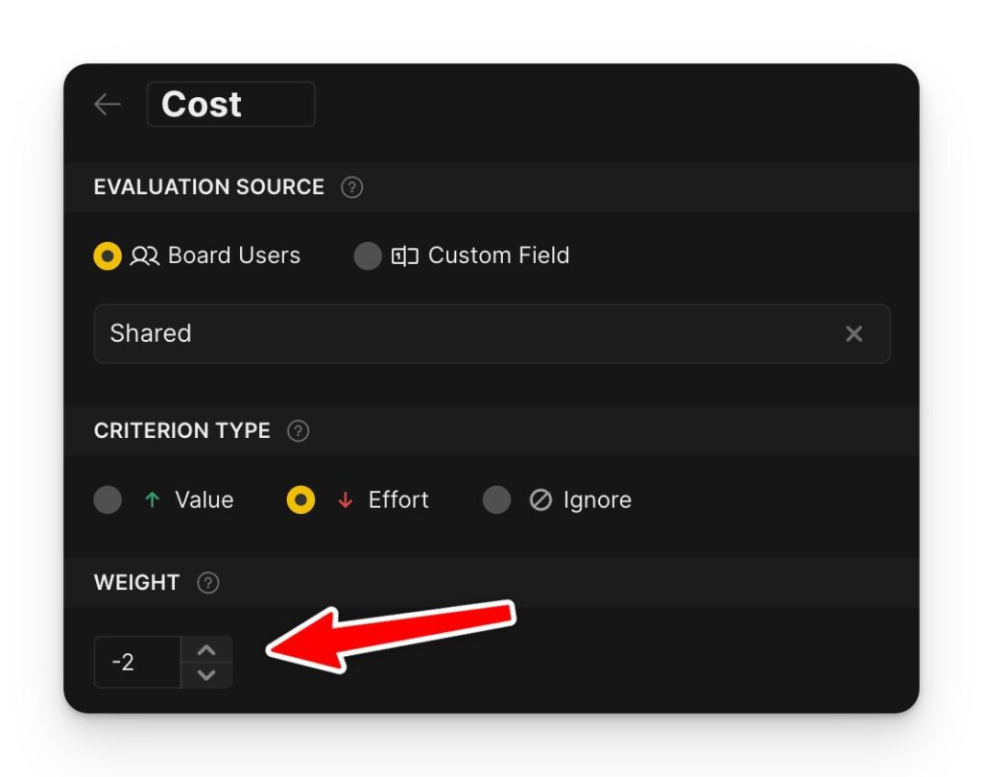Image resolution: width=983 pixels, height=777 pixels.
Task: Select the Board Users radio button
Action: [108, 256]
